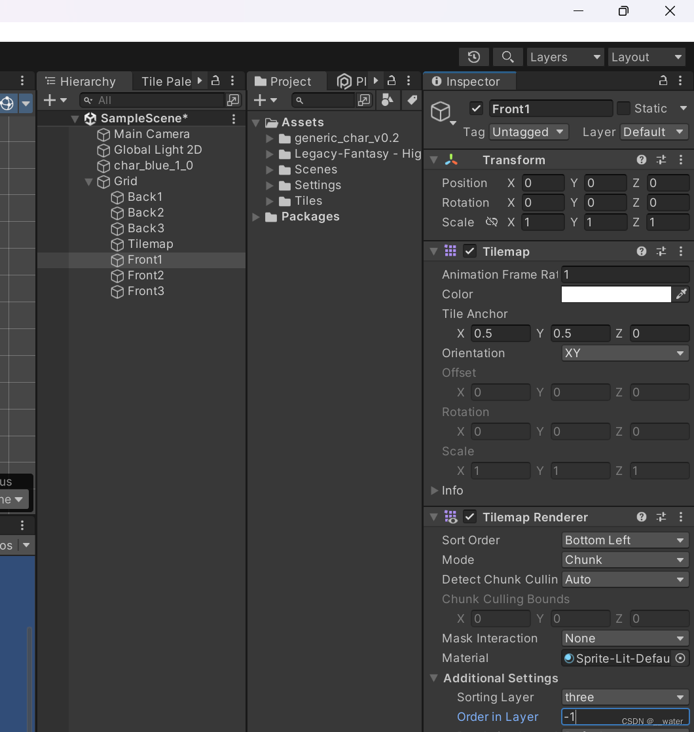Open the Layer Default dropdown
This screenshot has height=732, width=694.
click(x=654, y=132)
